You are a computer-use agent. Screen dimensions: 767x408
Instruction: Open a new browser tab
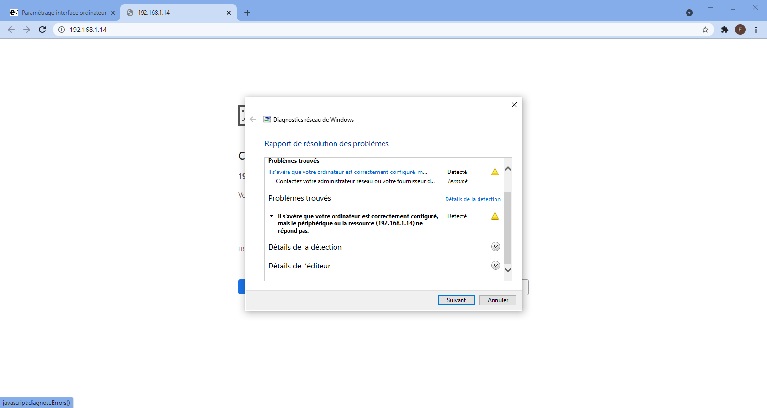tap(247, 13)
